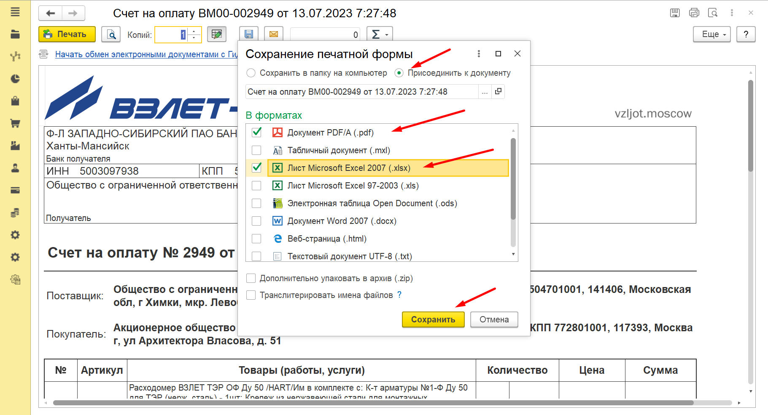Image resolution: width=768 pixels, height=415 pixels.
Task: Select the 'Веб-страница (.html)' format row
Action: point(377,239)
